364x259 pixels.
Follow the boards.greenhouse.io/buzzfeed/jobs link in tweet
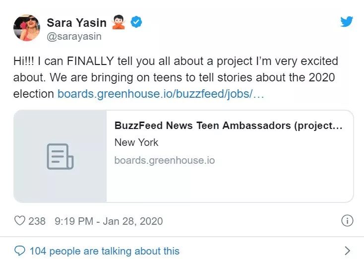pyautogui.click(x=161, y=93)
